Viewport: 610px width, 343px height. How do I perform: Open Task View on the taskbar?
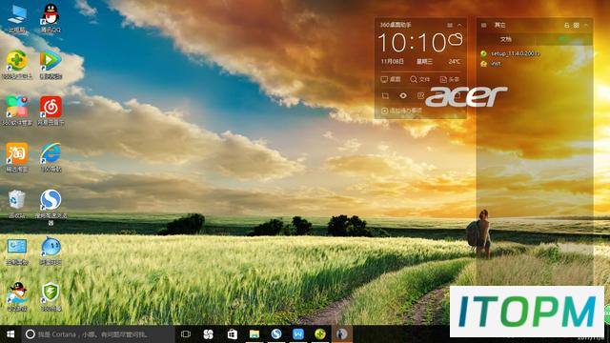[186, 334]
